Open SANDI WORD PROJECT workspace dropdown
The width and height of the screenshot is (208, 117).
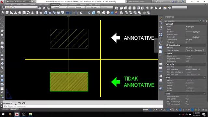coord(19,2)
